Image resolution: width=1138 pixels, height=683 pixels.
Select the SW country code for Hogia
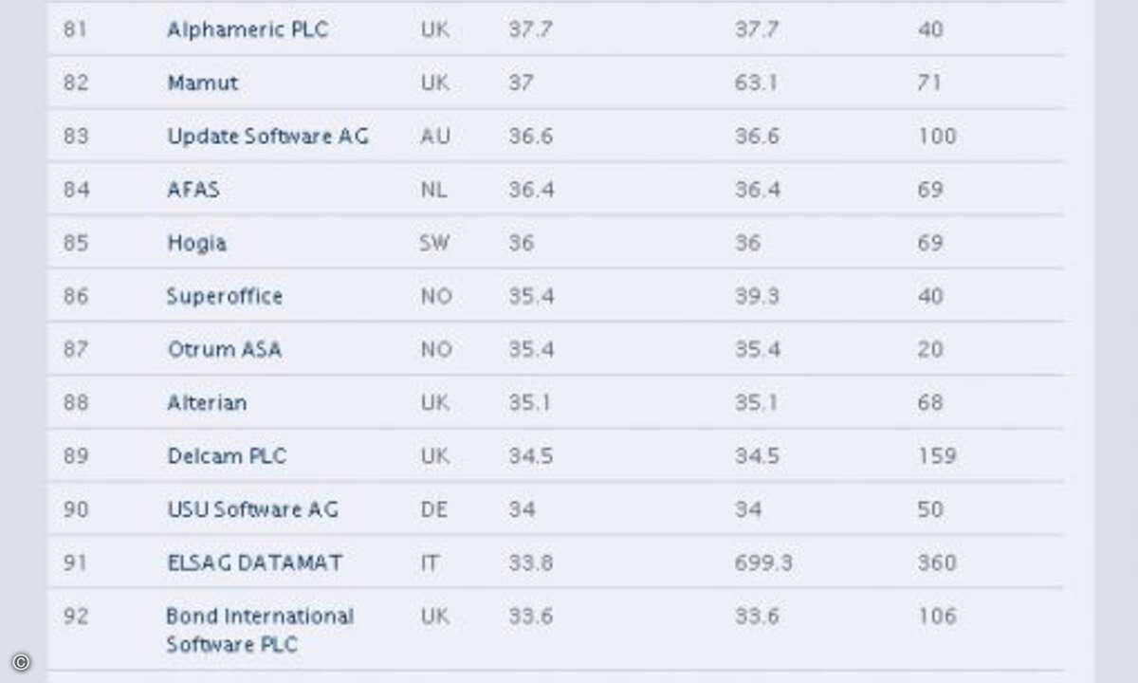click(434, 243)
